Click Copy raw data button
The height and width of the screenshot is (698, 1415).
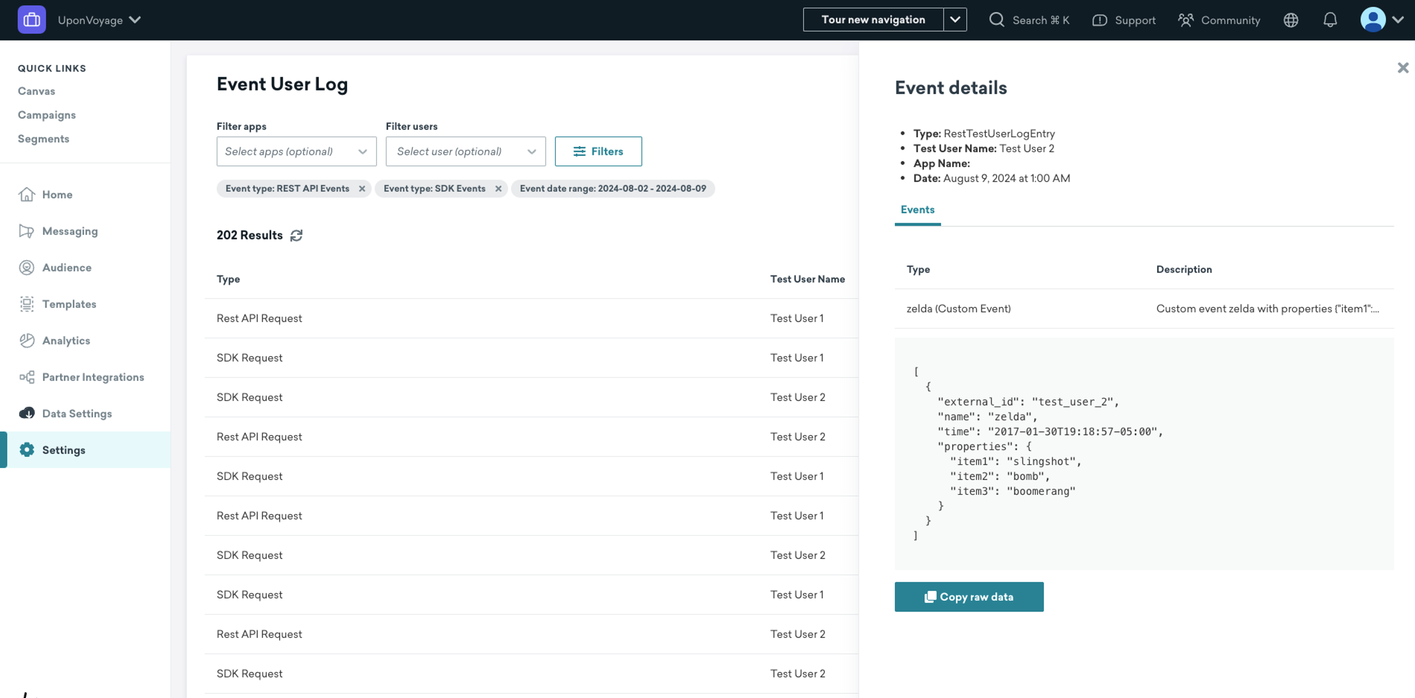(968, 596)
